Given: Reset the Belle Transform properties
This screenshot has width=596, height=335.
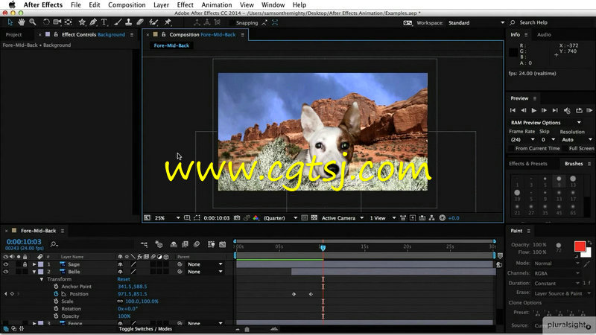Looking at the screenshot, I should pos(124,279).
